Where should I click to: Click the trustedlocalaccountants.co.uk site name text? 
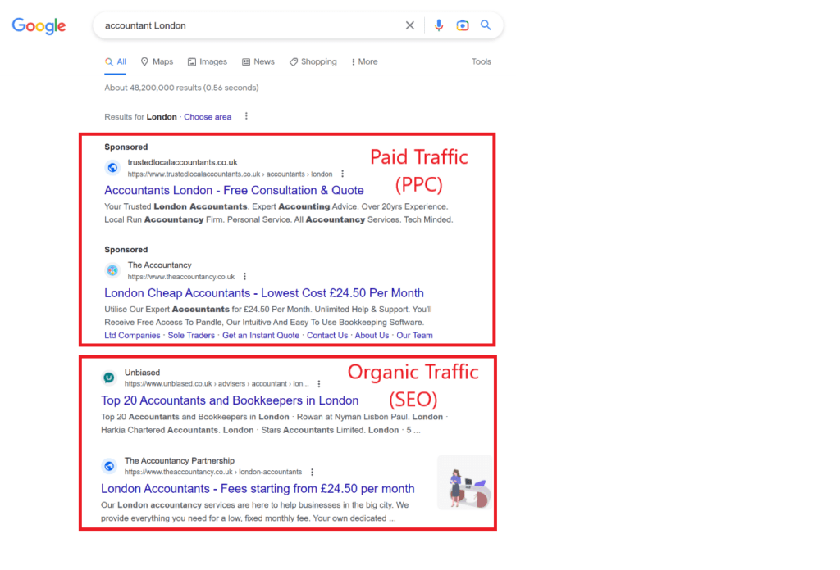(182, 162)
